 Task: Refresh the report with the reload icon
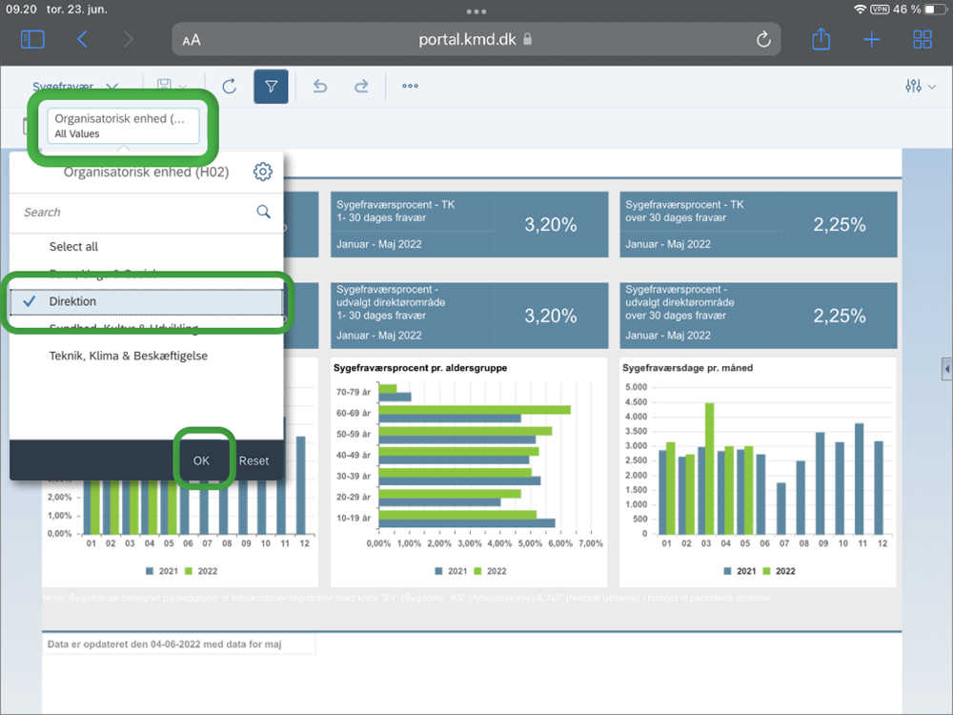(229, 87)
